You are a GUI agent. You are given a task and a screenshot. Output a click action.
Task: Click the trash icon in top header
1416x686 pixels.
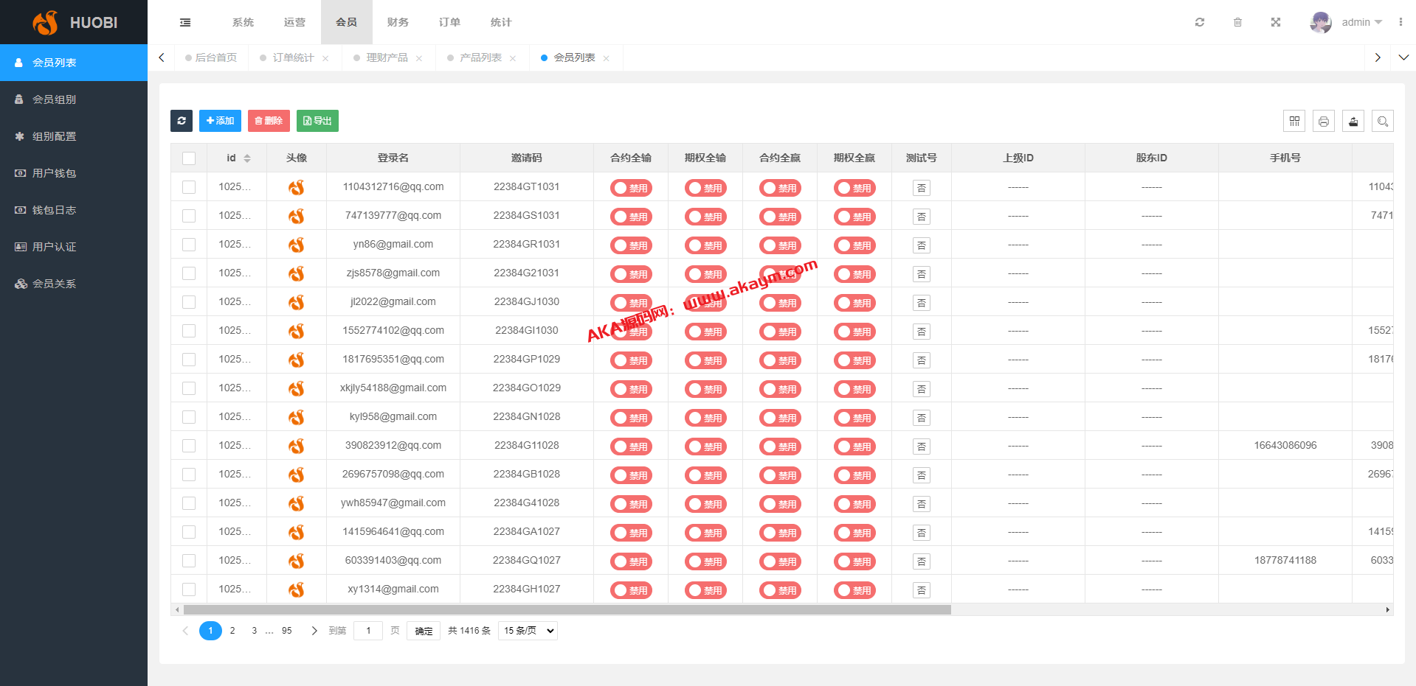click(1237, 22)
